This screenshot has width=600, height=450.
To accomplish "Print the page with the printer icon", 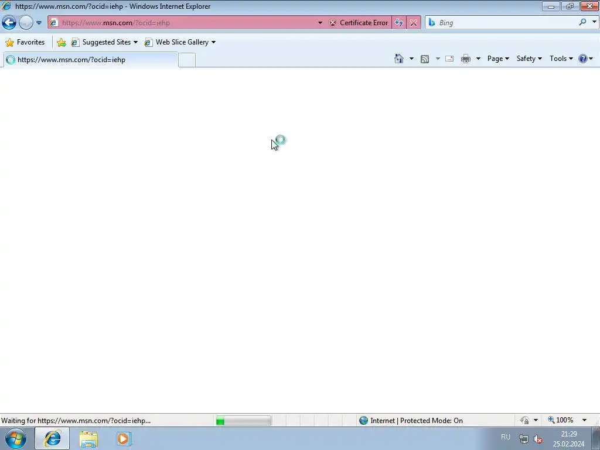I will pyautogui.click(x=466, y=59).
